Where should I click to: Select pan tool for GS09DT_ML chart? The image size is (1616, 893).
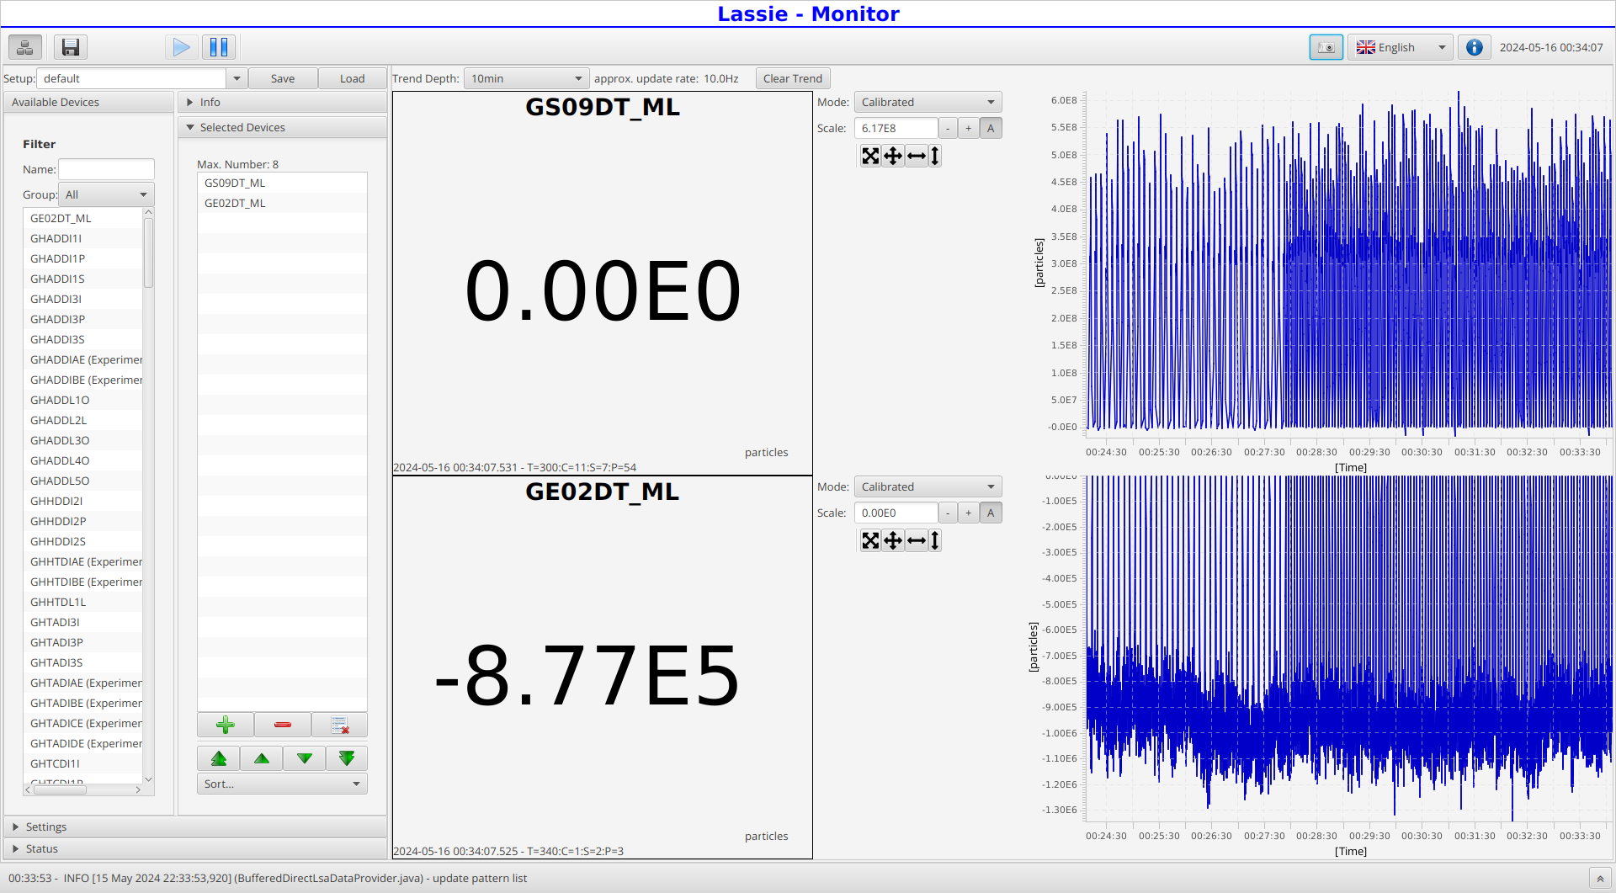click(x=893, y=156)
